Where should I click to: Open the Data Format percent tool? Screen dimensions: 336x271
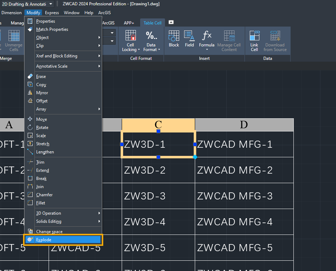pyautogui.click(x=151, y=41)
